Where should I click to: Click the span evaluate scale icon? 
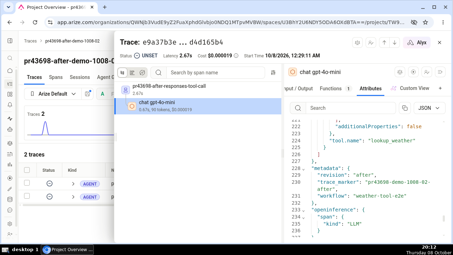400,72
